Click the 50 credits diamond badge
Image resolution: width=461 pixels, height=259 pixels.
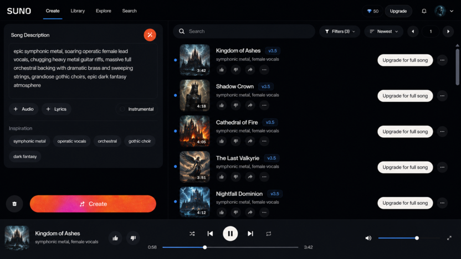(x=372, y=11)
